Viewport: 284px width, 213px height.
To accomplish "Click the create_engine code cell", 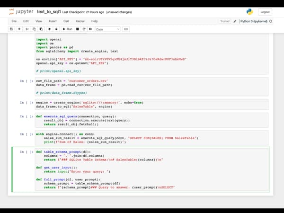I will (151, 105).
